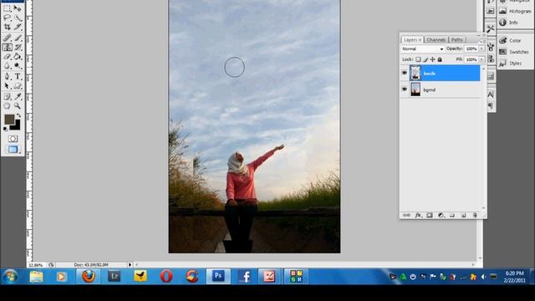Select the Blur tool
The width and height of the screenshot is (535, 301).
coord(8,65)
